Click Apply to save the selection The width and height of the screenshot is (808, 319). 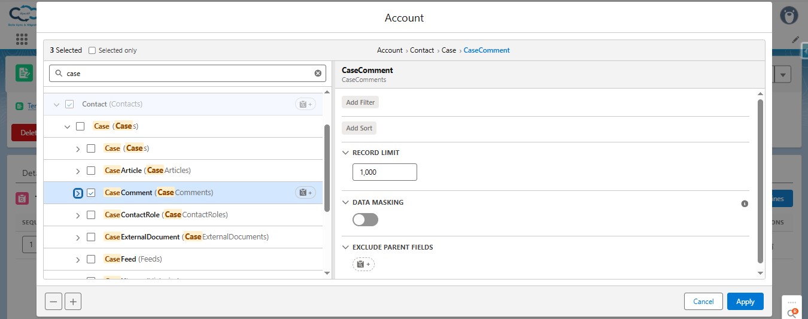tap(745, 302)
